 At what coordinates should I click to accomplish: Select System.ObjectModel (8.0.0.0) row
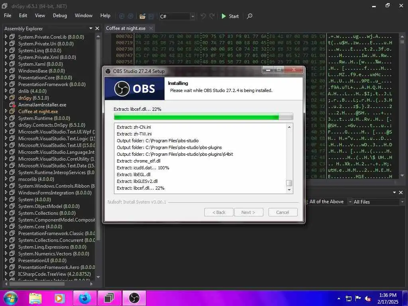49,206
